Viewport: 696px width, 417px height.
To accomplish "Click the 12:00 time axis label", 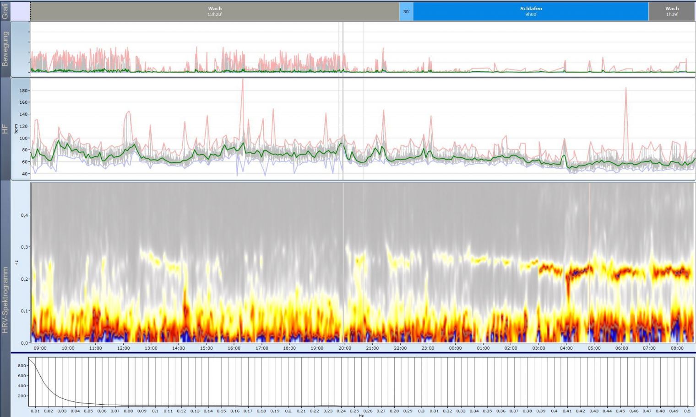I will [x=123, y=348].
